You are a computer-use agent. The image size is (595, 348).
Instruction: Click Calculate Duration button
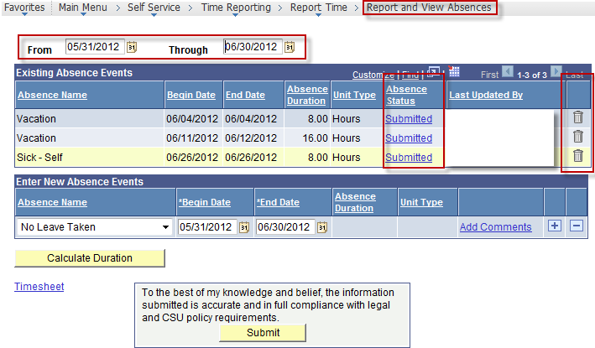pos(90,258)
